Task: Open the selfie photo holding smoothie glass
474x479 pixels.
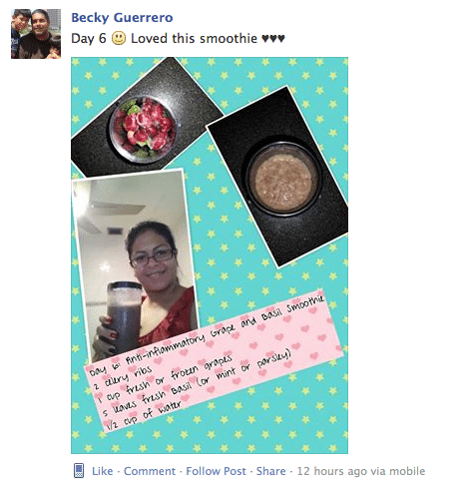Action: click(135, 264)
